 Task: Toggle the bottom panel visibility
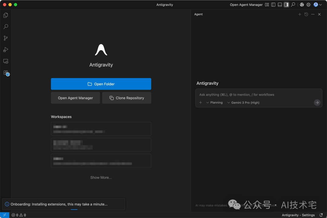[280, 5]
